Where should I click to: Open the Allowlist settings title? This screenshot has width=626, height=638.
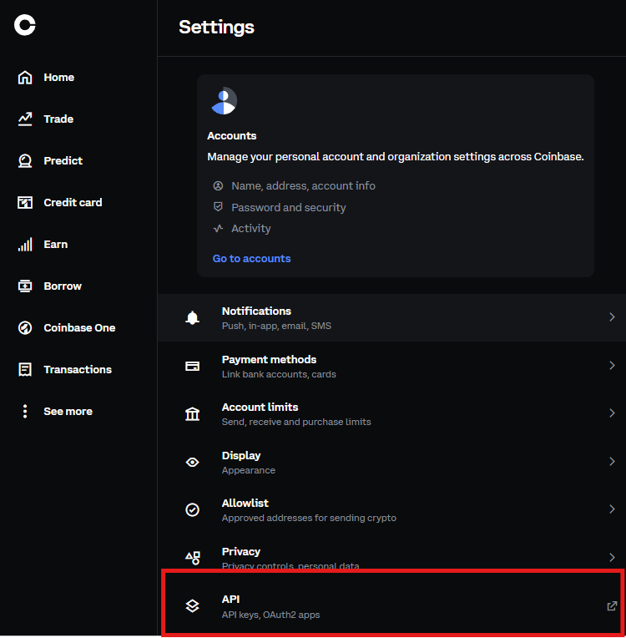(245, 503)
